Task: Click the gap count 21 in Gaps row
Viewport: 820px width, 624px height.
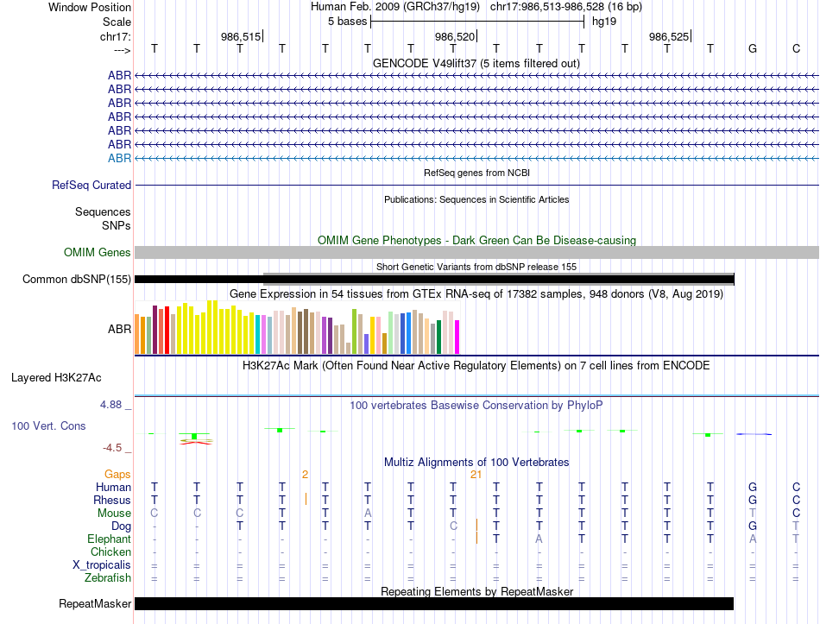Action: click(476, 475)
